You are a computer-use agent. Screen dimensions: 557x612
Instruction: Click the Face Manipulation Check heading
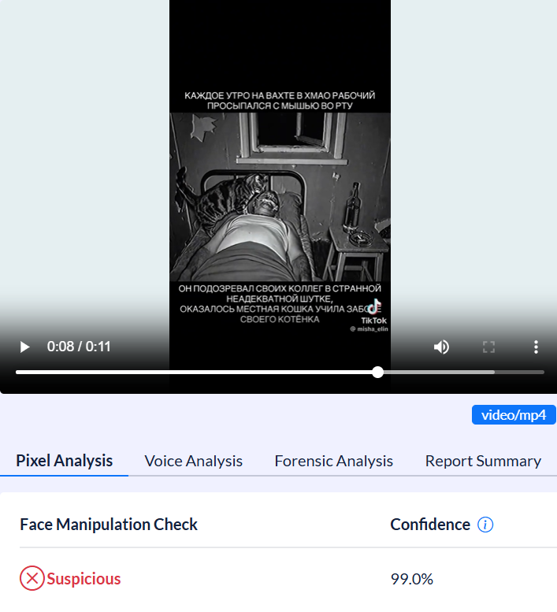(109, 525)
